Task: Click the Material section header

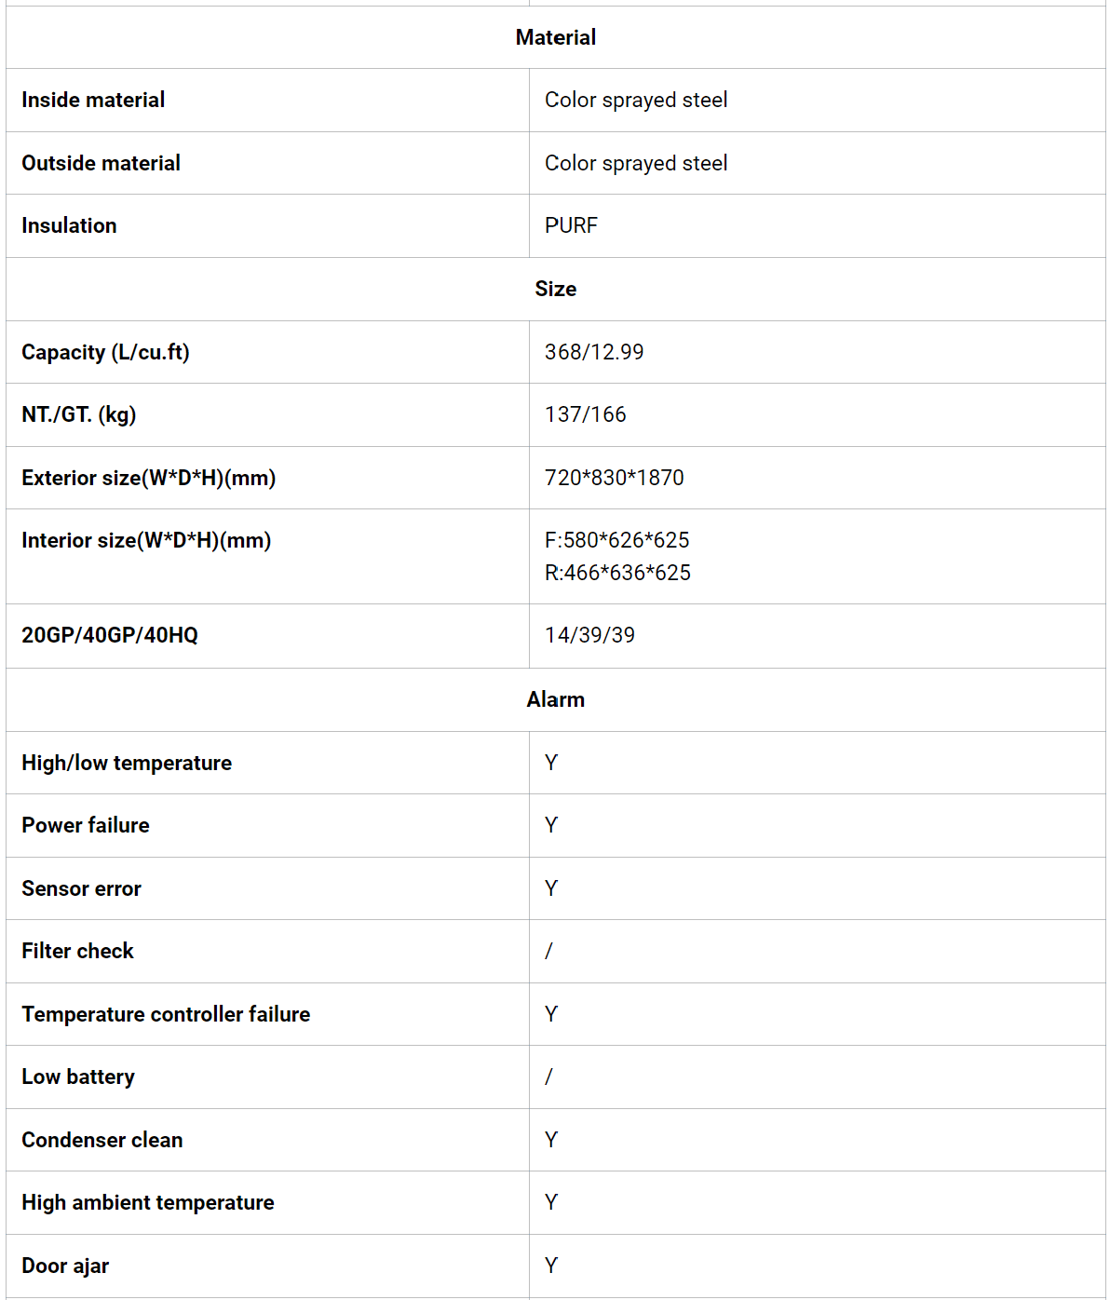Action: click(555, 37)
